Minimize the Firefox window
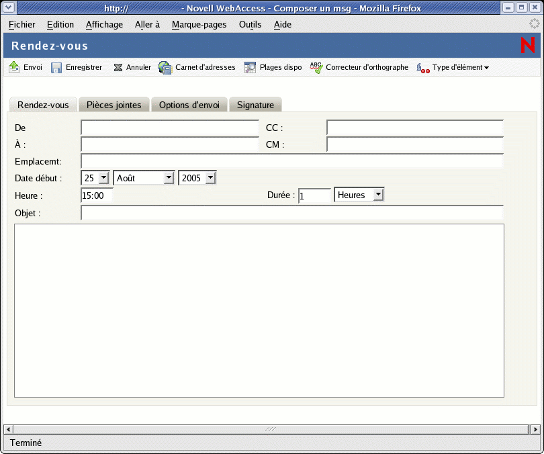The image size is (544, 454). coord(508,7)
